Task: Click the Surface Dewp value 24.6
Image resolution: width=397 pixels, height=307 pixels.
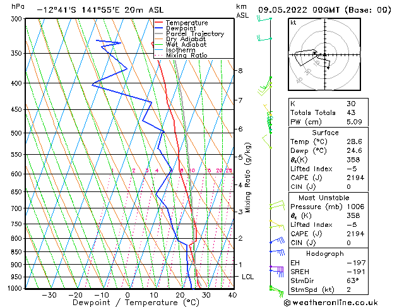Action: [354, 150]
